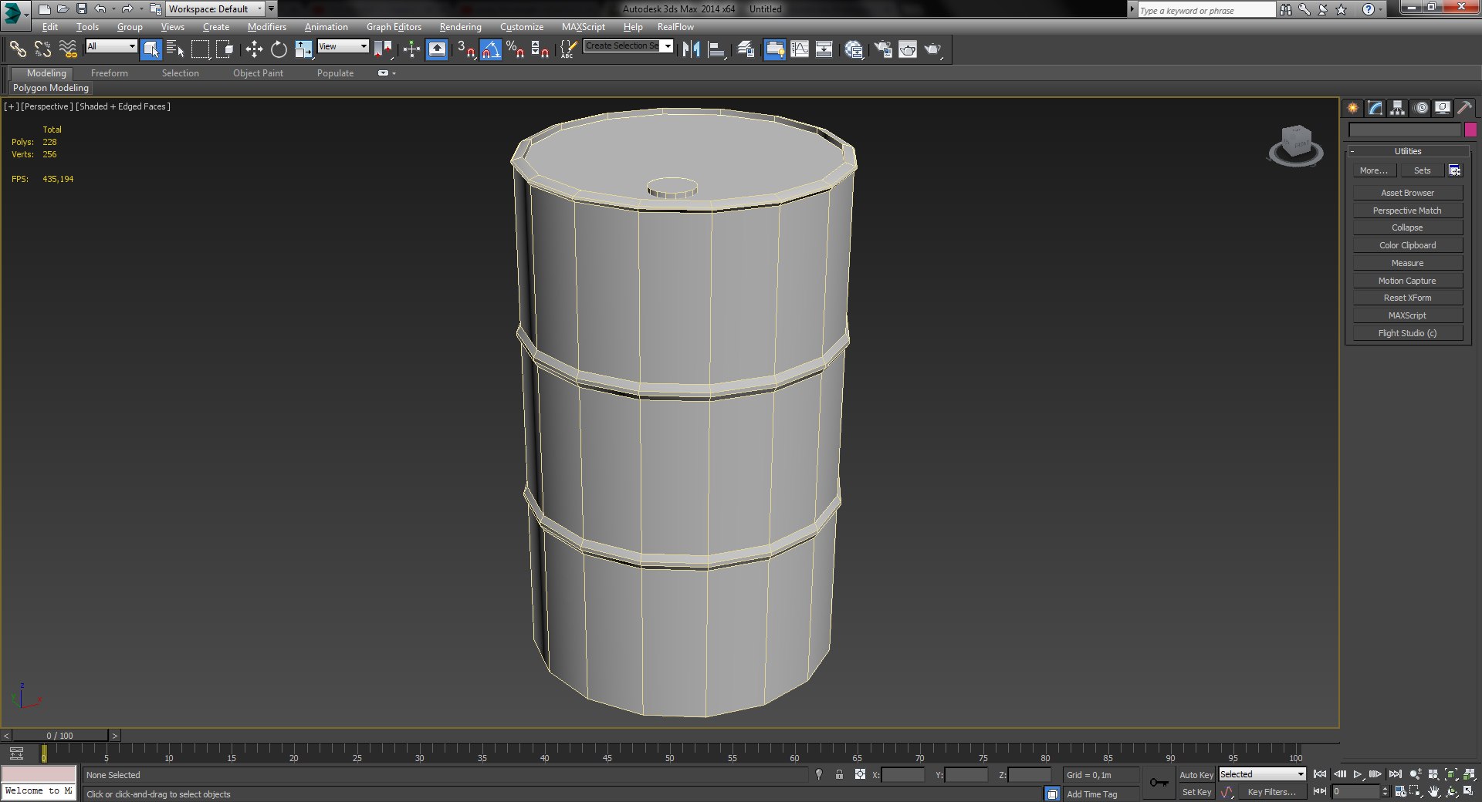
Task: Collapse the Utilities rollout
Action: click(1407, 151)
